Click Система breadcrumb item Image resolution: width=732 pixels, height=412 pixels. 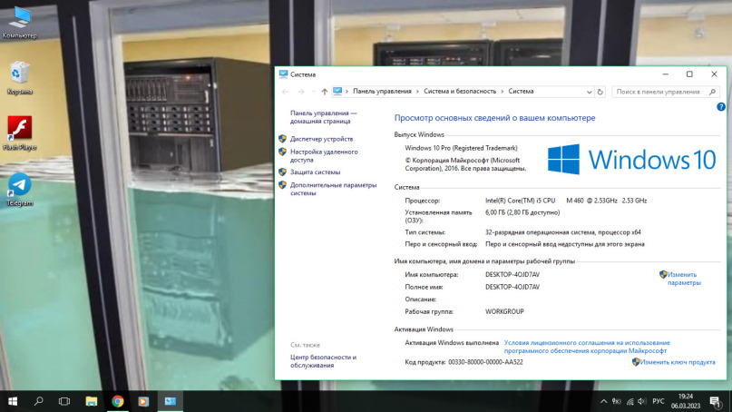point(521,92)
